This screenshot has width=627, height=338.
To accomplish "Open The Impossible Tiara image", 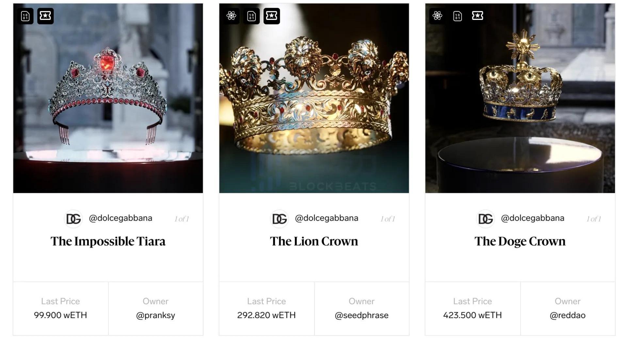I will [108, 105].
